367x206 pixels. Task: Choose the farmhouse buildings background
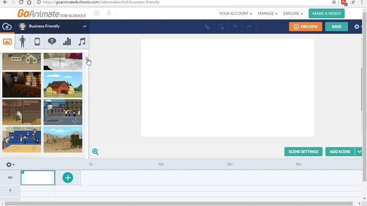[x=22, y=61]
